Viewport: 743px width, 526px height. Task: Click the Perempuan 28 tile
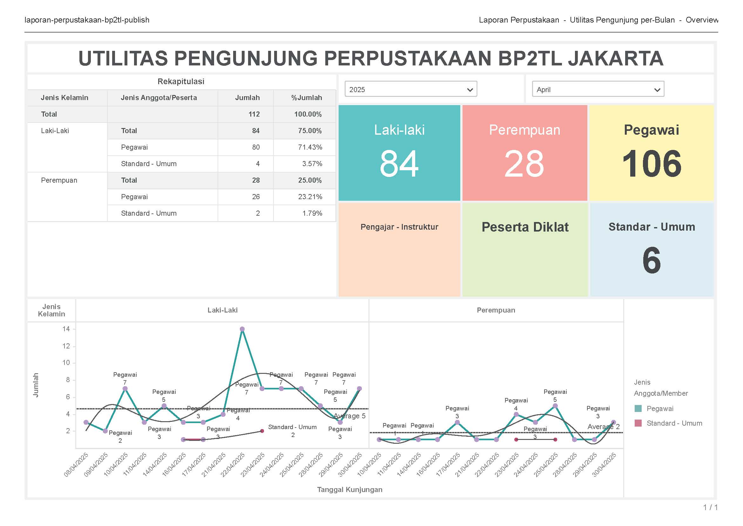click(524, 152)
